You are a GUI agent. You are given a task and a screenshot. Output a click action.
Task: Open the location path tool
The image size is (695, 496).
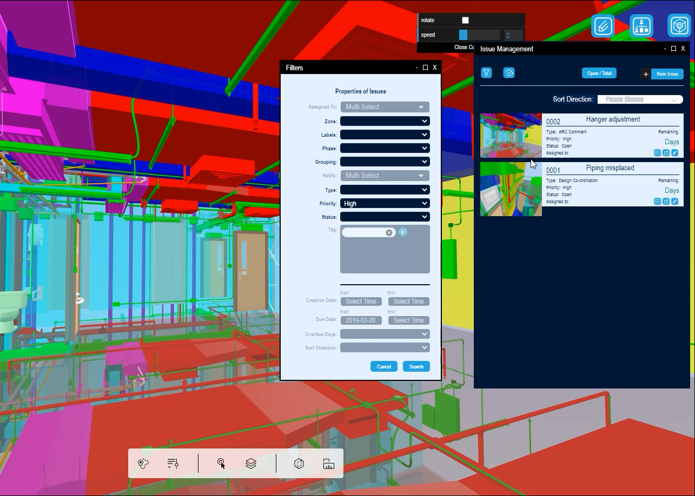pos(143,464)
